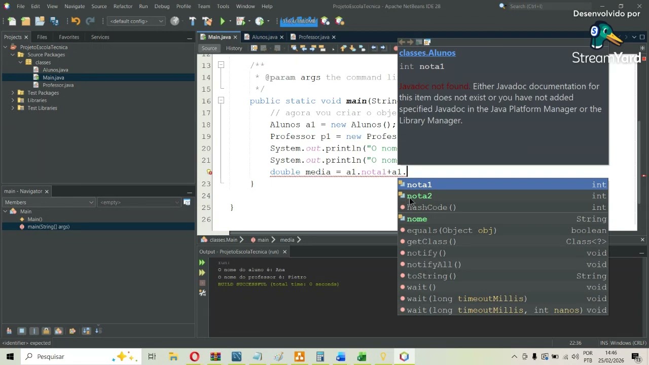The width and height of the screenshot is (649, 365).
Task: Click the error marker on line 22
Action: (x=209, y=172)
